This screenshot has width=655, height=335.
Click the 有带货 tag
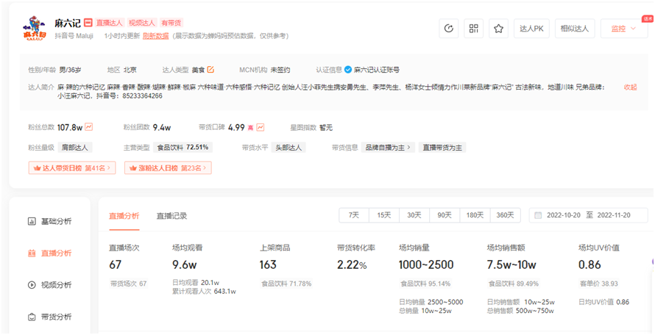[x=171, y=23]
